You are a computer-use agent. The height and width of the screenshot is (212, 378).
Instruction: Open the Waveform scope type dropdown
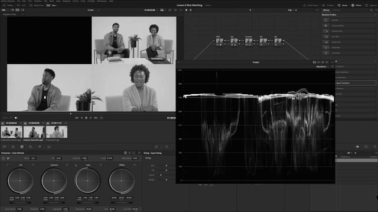[x=322, y=67]
